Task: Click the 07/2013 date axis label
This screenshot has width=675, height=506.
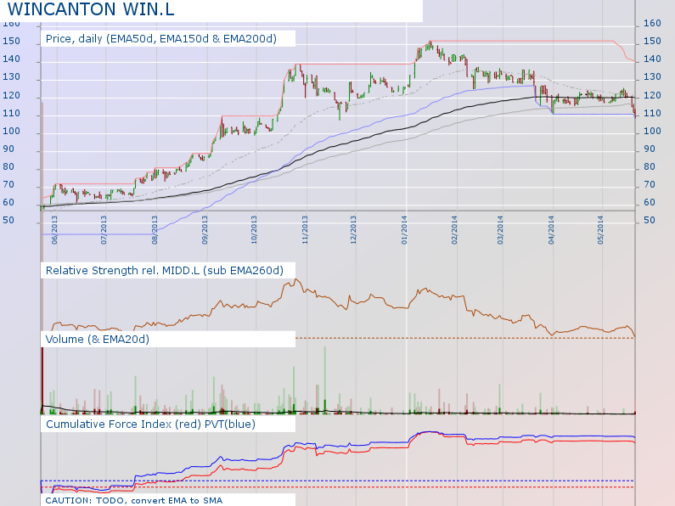Action: [104, 230]
